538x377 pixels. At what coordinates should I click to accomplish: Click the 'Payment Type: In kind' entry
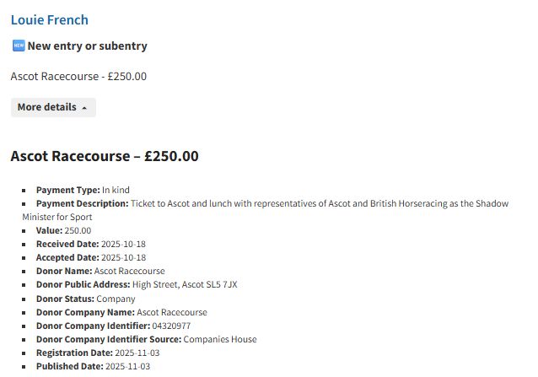point(83,190)
